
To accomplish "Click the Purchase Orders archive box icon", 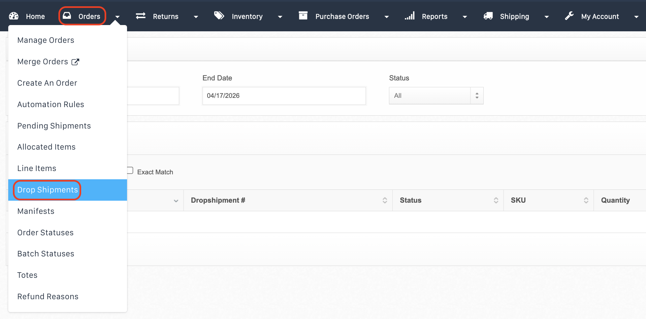I will (x=303, y=15).
